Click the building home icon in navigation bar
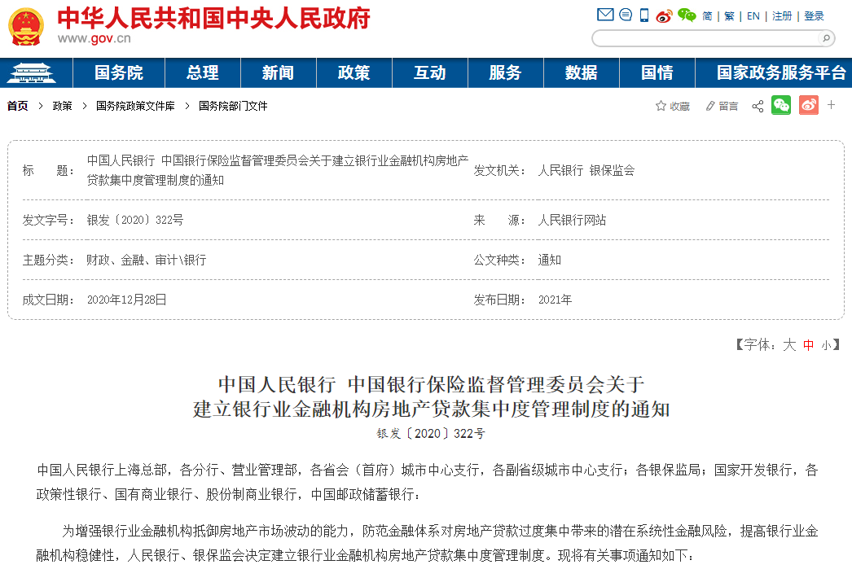 click(31, 73)
